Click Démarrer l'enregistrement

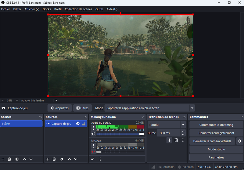(216, 133)
